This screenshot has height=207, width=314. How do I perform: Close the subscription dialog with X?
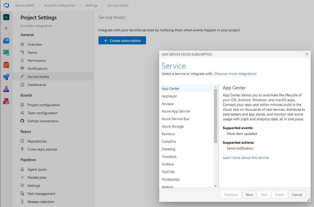[307, 54]
